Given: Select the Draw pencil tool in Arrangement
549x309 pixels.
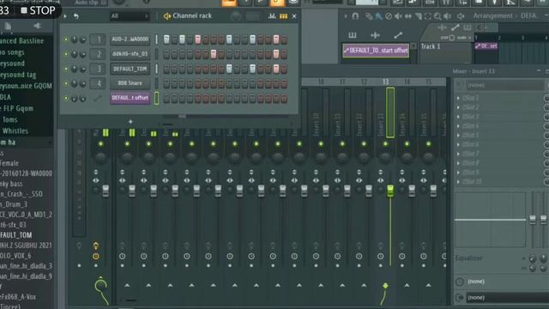Looking at the screenshot, I should click(x=369, y=16).
